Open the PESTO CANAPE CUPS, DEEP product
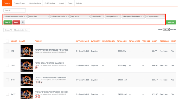The width and height of the screenshot is (179, 99). pos(51,78)
